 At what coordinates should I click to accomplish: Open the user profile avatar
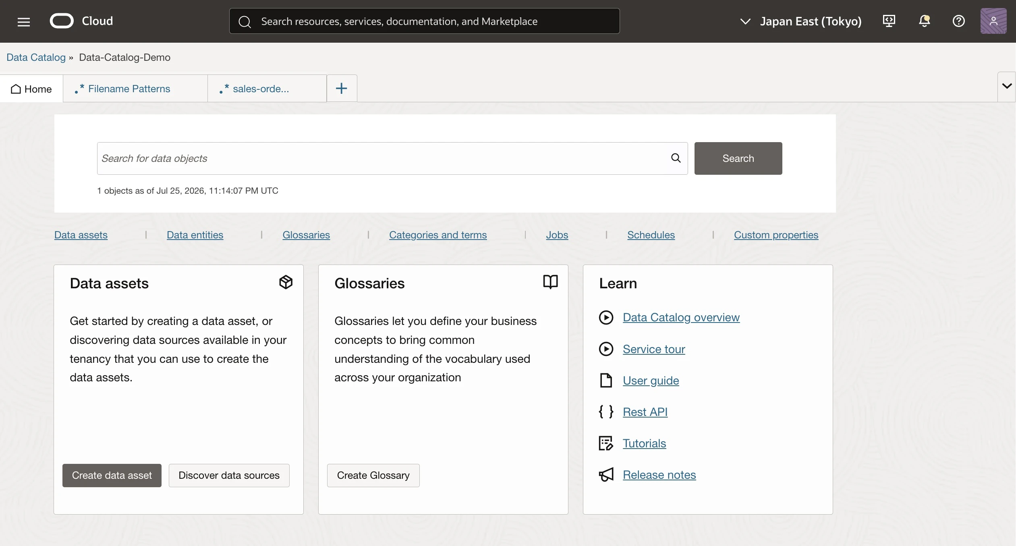993,21
